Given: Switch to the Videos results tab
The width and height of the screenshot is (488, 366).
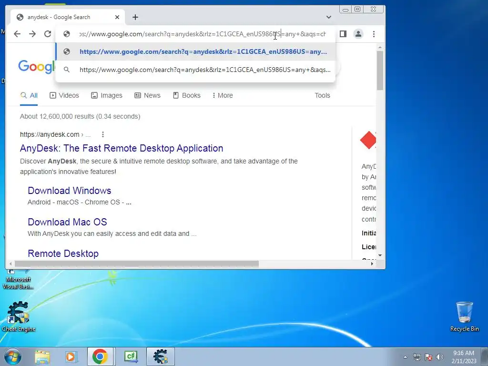Looking at the screenshot, I should pyautogui.click(x=64, y=95).
